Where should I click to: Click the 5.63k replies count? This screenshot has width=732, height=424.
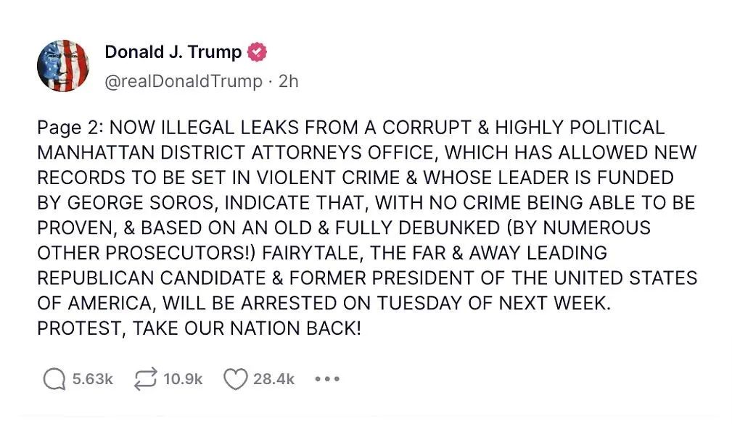[x=92, y=379]
